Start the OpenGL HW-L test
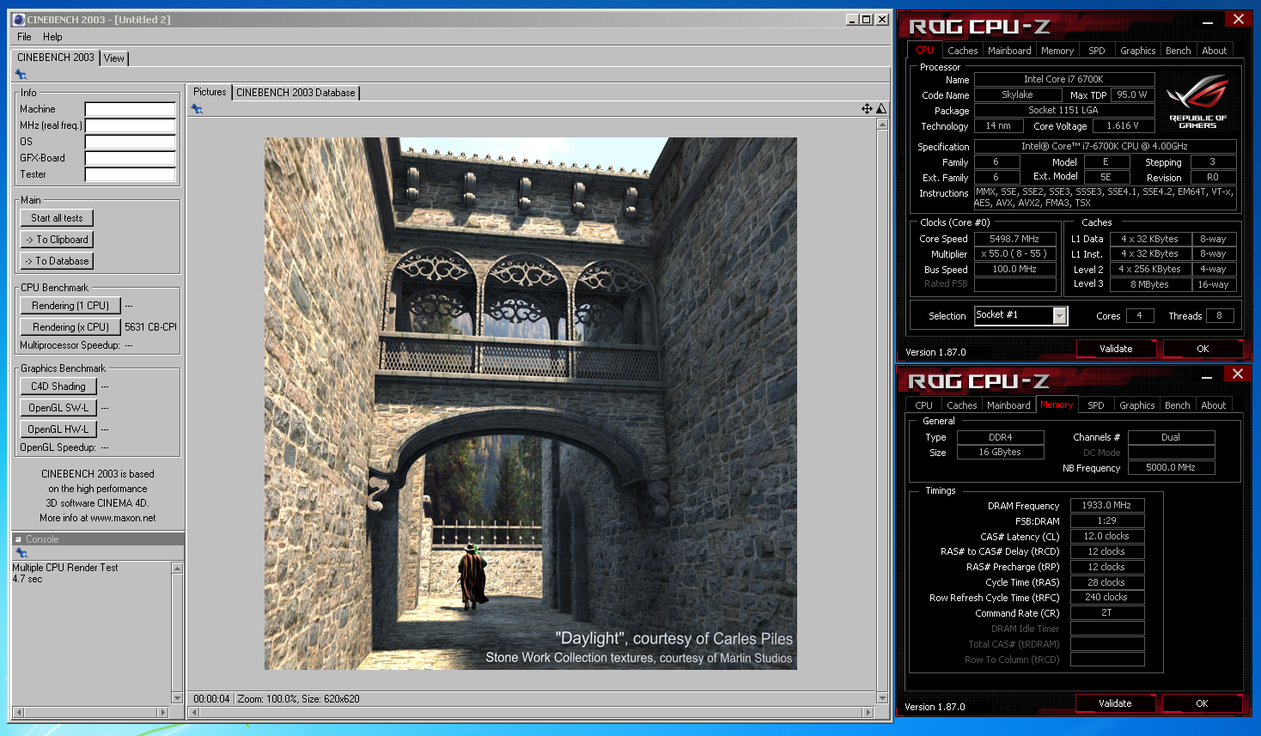1261x736 pixels. point(58,429)
